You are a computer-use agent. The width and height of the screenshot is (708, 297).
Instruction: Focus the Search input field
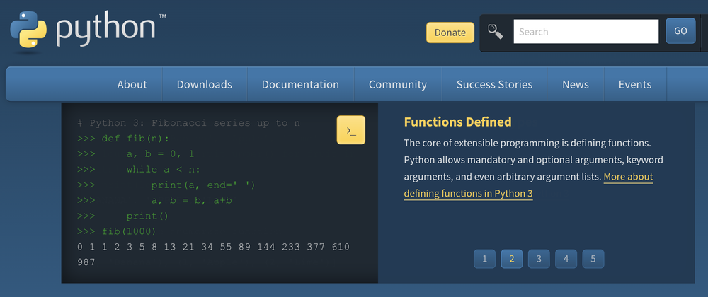pos(586,32)
